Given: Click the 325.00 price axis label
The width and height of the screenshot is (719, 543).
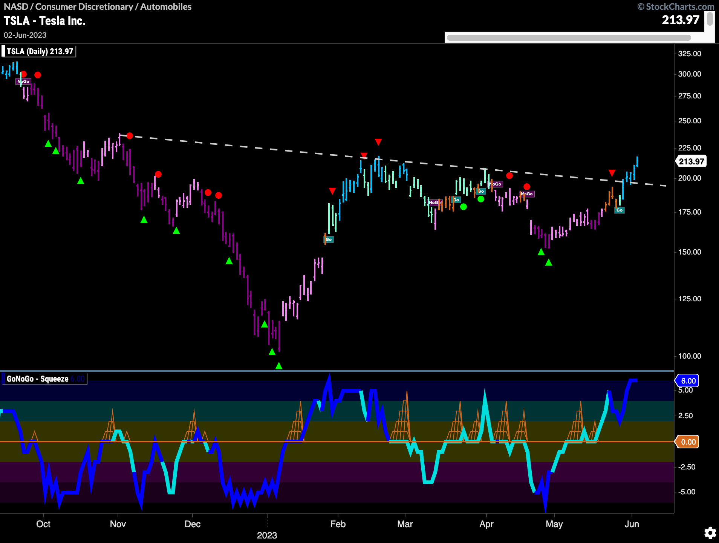Looking at the screenshot, I should (x=690, y=54).
